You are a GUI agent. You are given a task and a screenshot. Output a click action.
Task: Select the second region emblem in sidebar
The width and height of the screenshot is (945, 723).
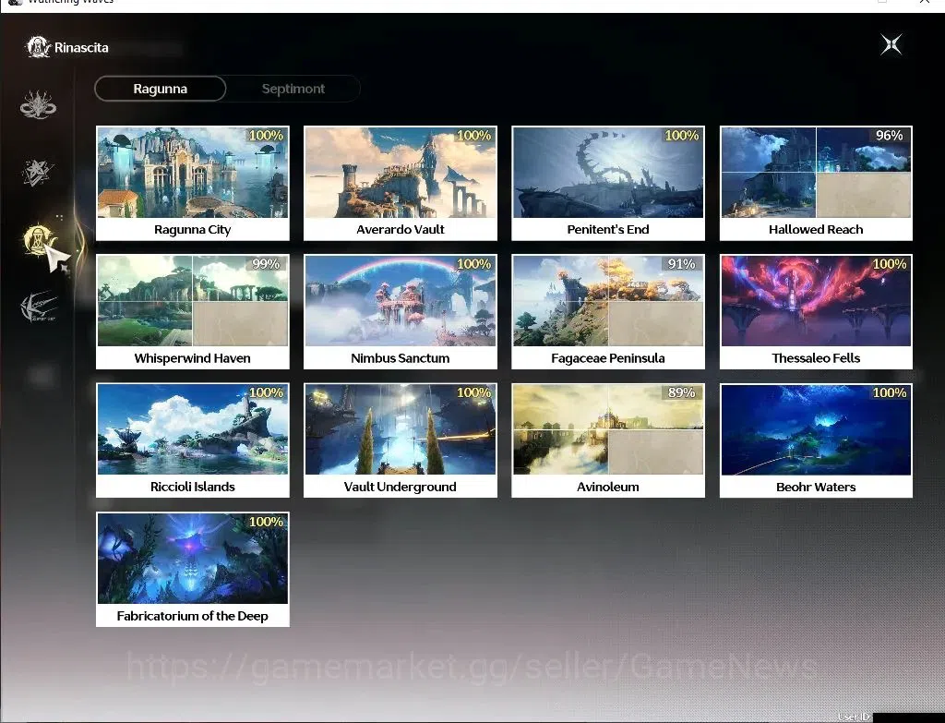coord(38,173)
